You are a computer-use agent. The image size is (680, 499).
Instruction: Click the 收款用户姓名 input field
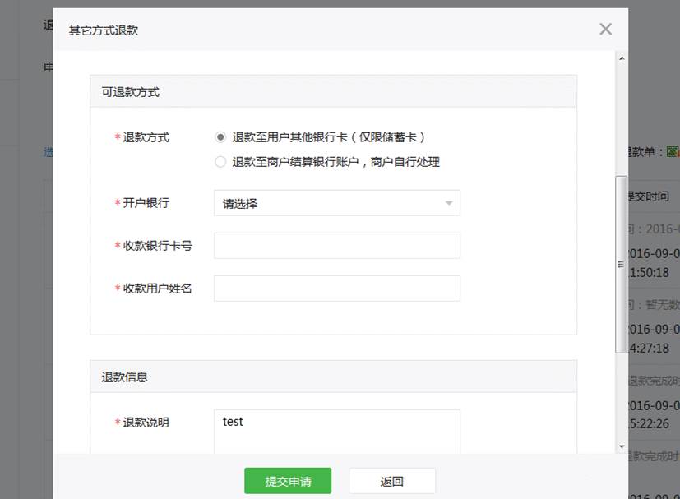click(x=337, y=289)
